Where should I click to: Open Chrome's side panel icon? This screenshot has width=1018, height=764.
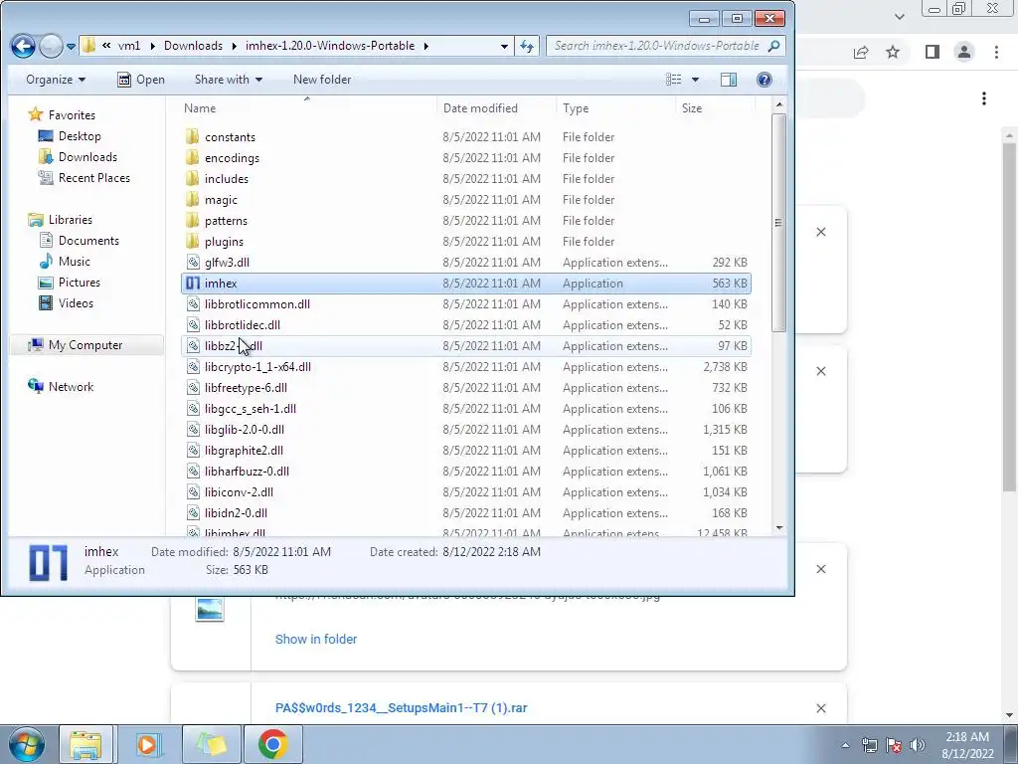[x=933, y=52]
